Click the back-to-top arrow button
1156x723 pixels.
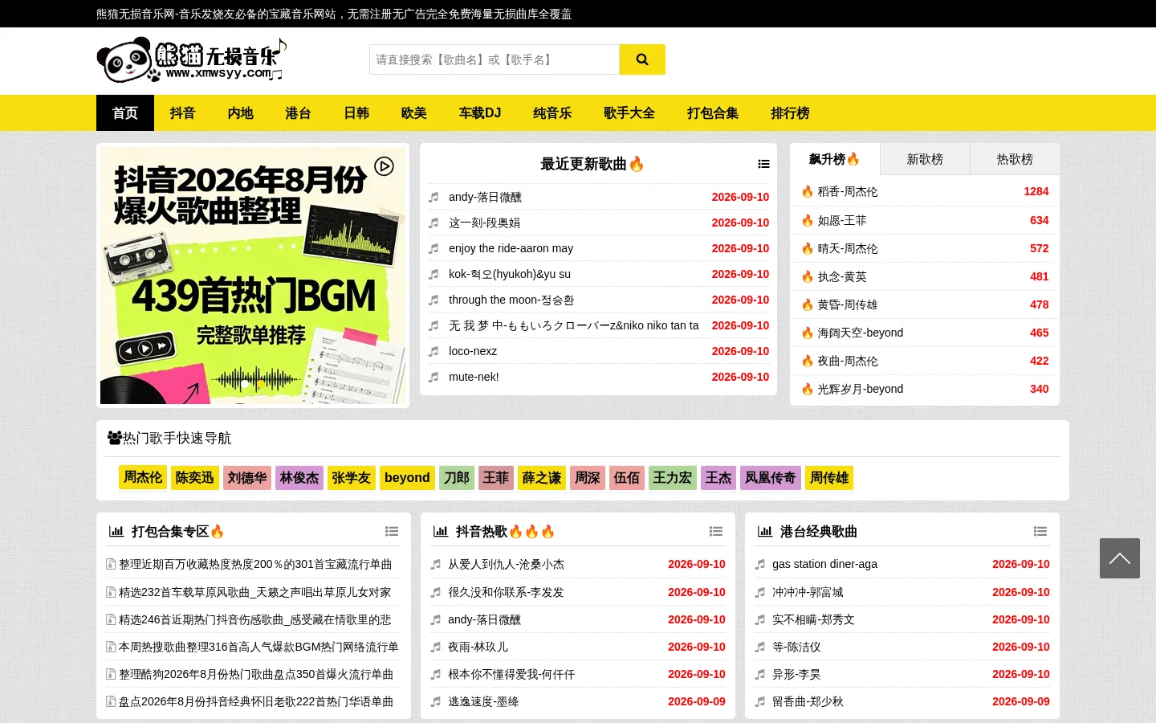coord(1120,558)
